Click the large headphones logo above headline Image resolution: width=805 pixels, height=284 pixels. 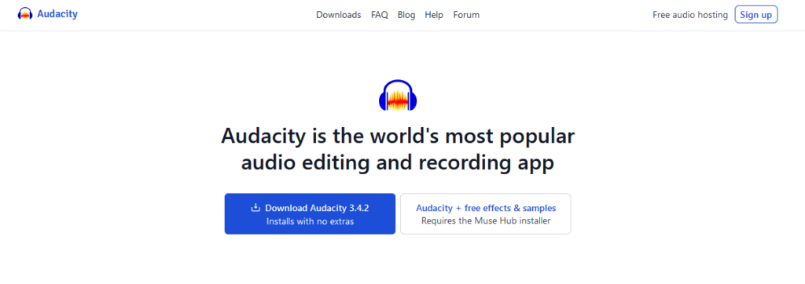coord(398,96)
